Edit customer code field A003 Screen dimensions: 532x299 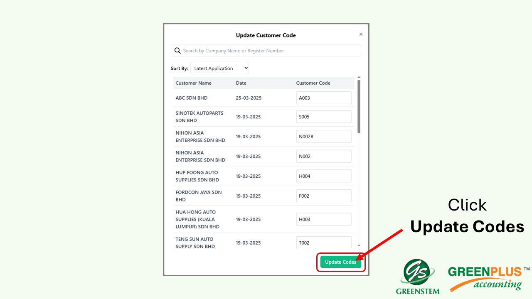click(x=324, y=98)
